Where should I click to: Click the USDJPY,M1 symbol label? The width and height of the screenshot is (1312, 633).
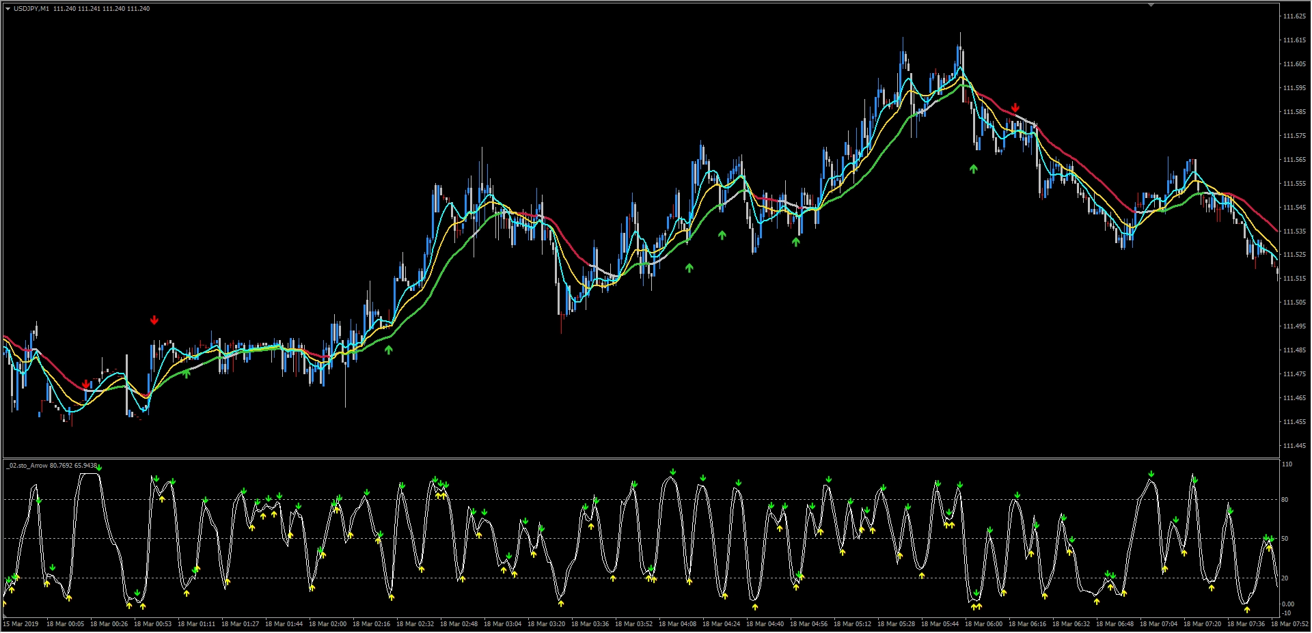point(31,9)
